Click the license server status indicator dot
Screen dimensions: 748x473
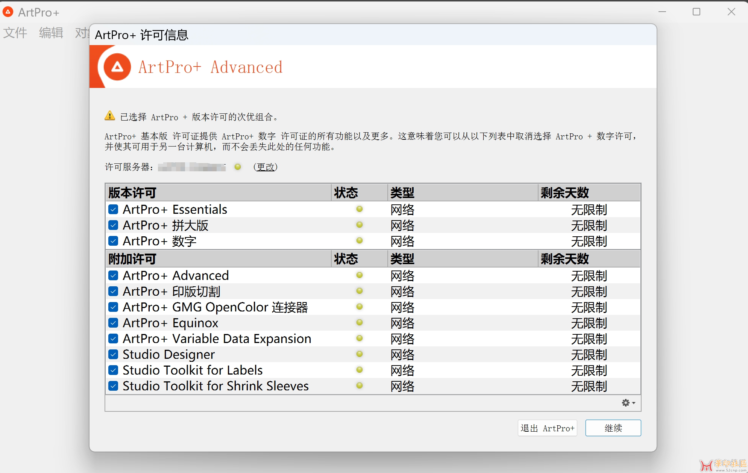pos(238,167)
